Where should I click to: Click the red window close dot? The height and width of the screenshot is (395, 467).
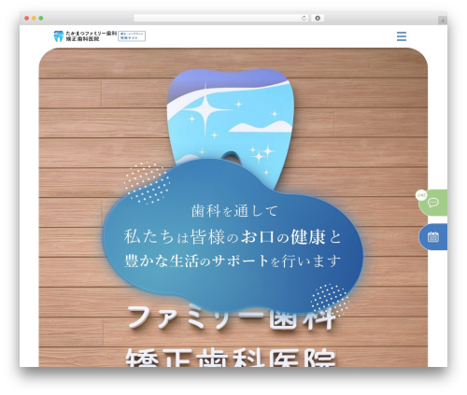tap(27, 19)
